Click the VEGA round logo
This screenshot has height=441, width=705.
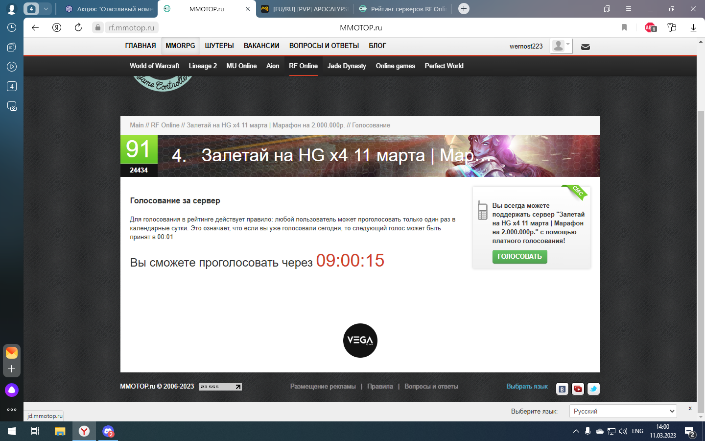tap(360, 341)
